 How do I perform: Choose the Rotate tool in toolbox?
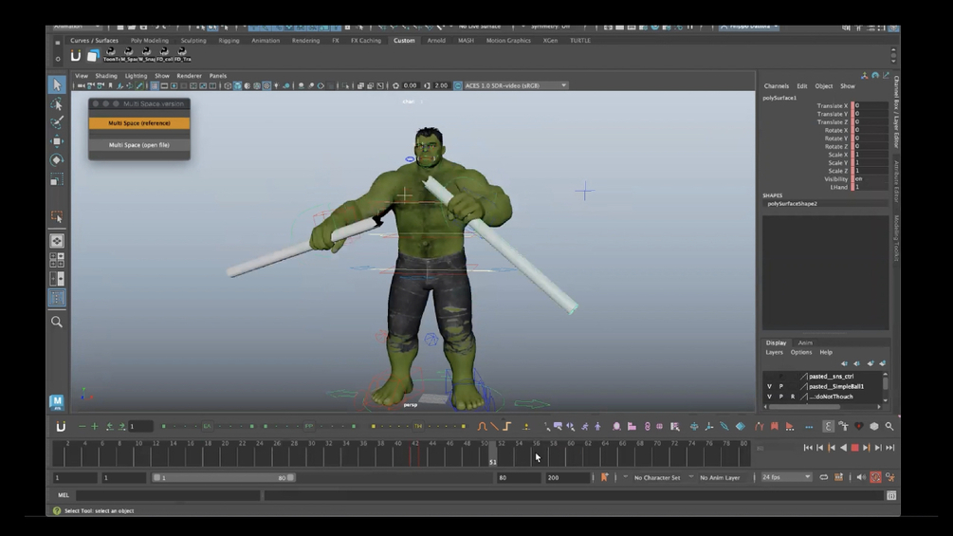click(x=57, y=160)
